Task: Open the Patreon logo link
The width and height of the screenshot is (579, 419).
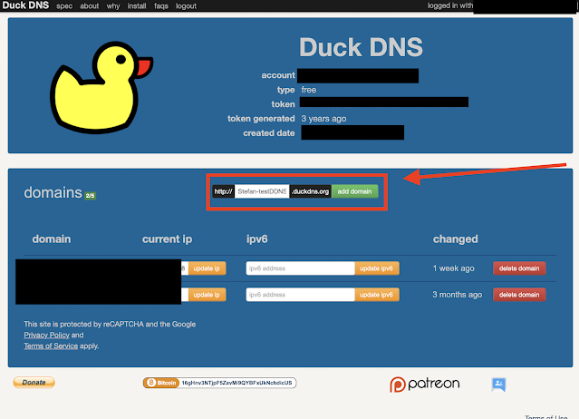Action: tap(425, 385)
